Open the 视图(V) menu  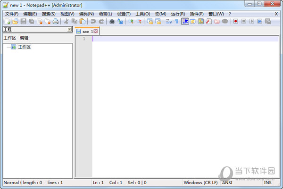pos(67,14)
